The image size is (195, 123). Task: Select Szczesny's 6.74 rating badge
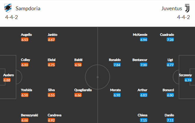(x=188, y=80)
